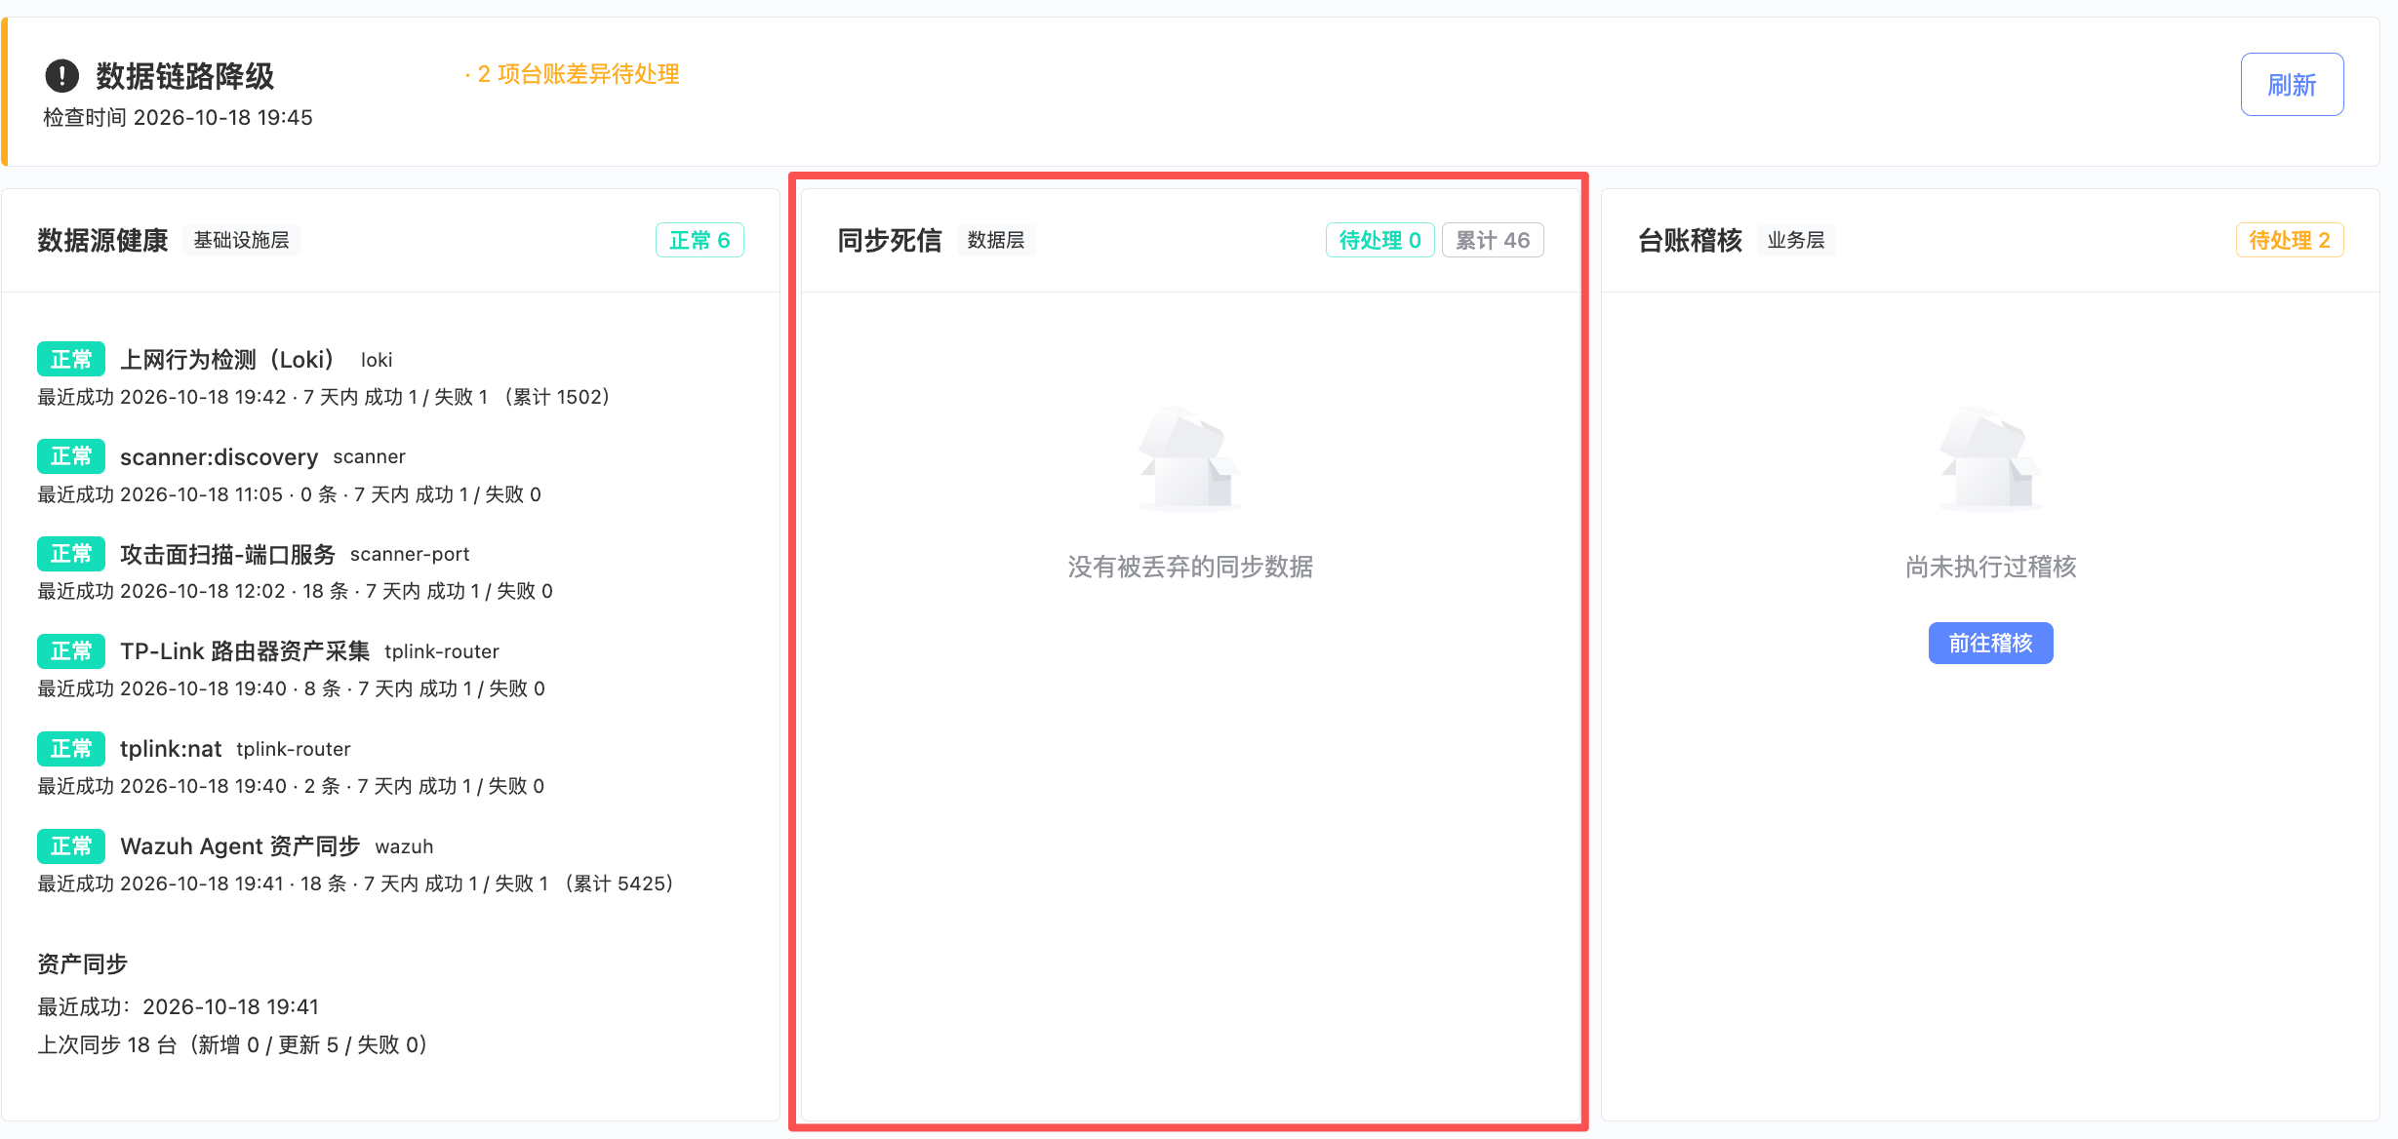Viewport: 2398px width, 1139px height.
Task: Click the 检查时间 2026-10-18 19:45 text
Action: 178,118
